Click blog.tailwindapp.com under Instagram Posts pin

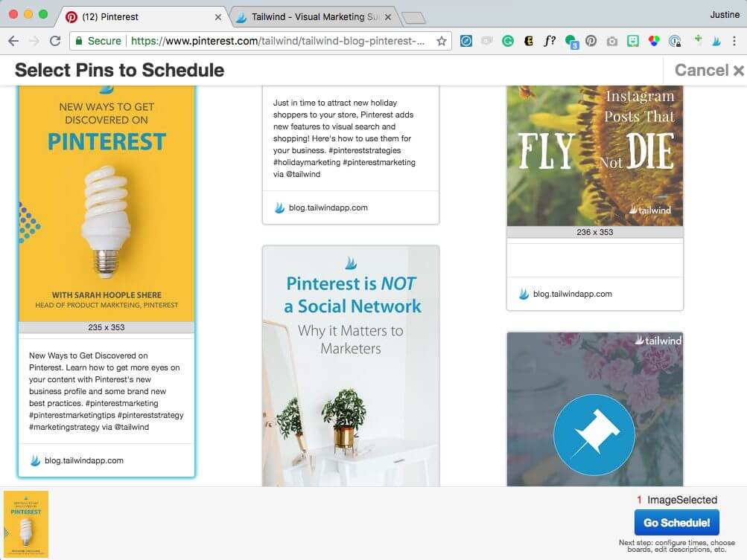573,294
